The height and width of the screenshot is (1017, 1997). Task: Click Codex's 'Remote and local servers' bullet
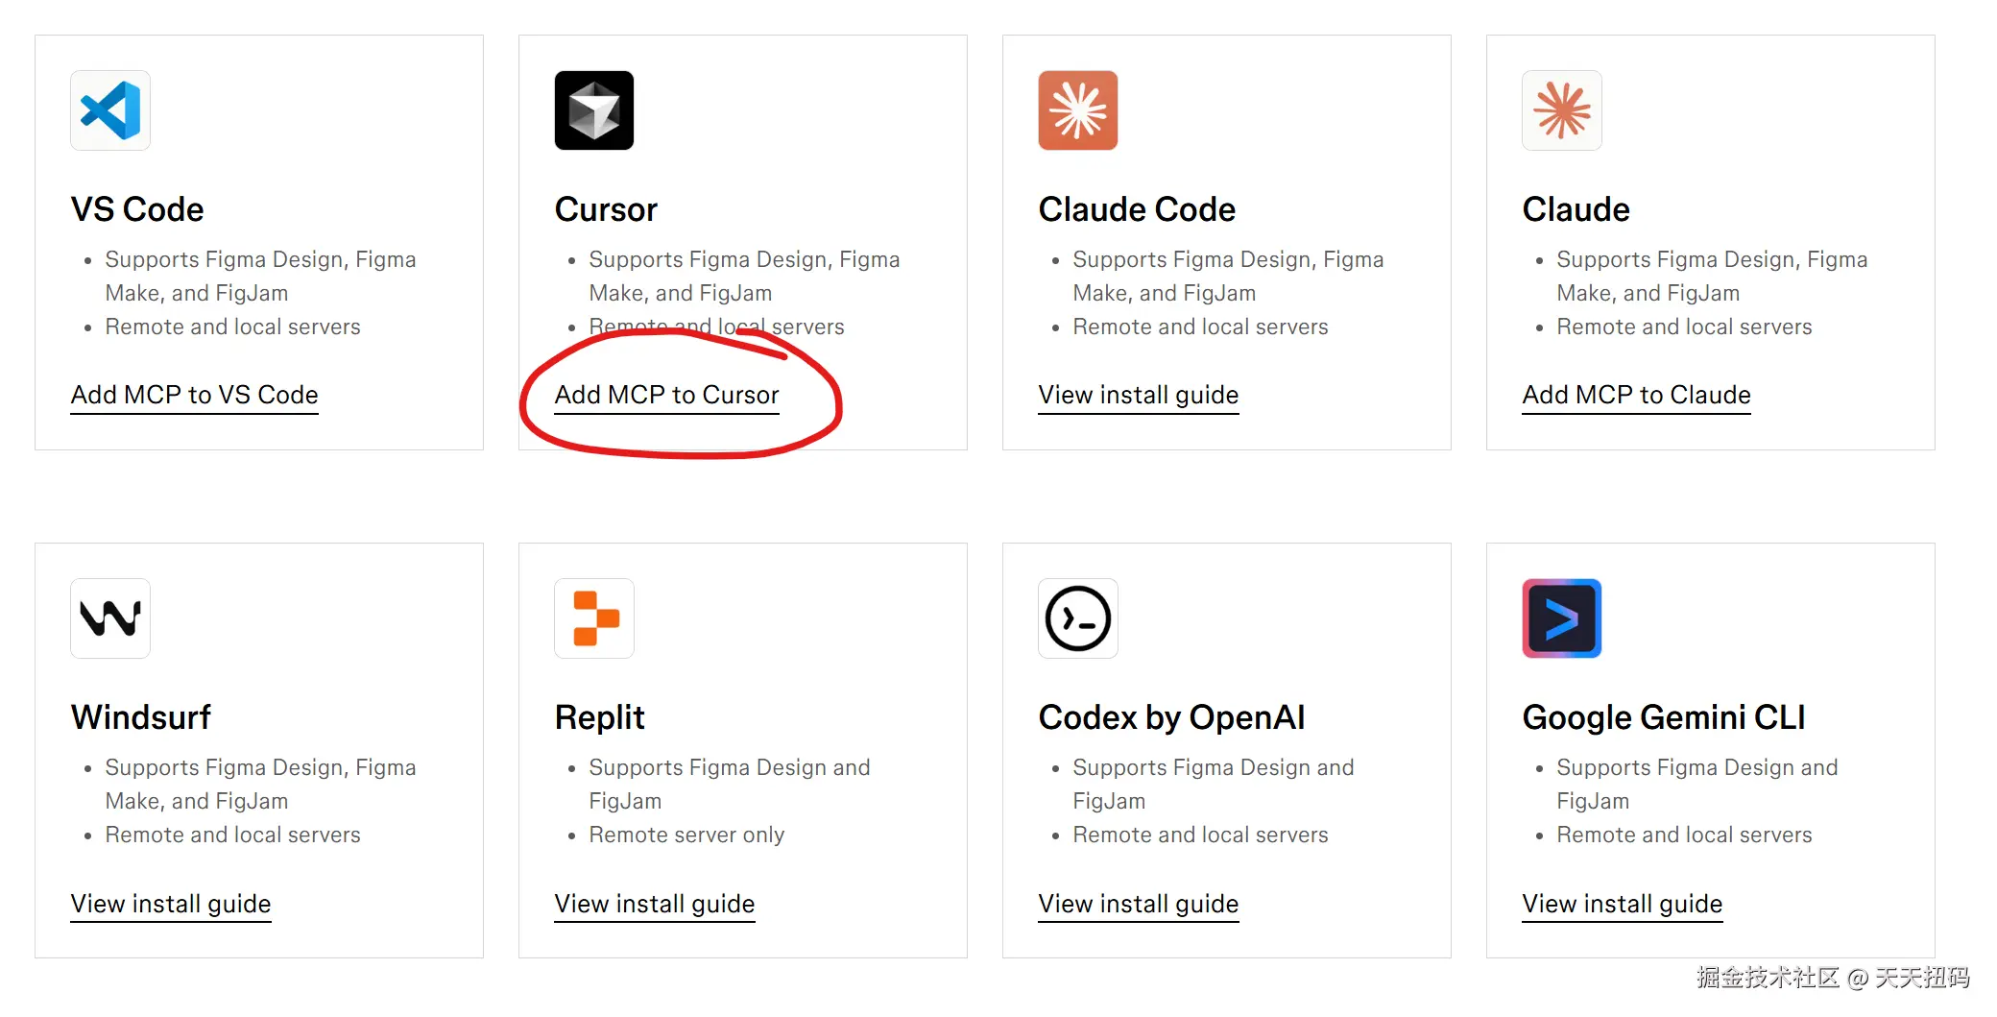(x=1201, y=835)
